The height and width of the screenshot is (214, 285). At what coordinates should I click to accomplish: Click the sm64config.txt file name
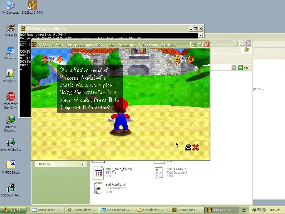(x=116, y=184)
